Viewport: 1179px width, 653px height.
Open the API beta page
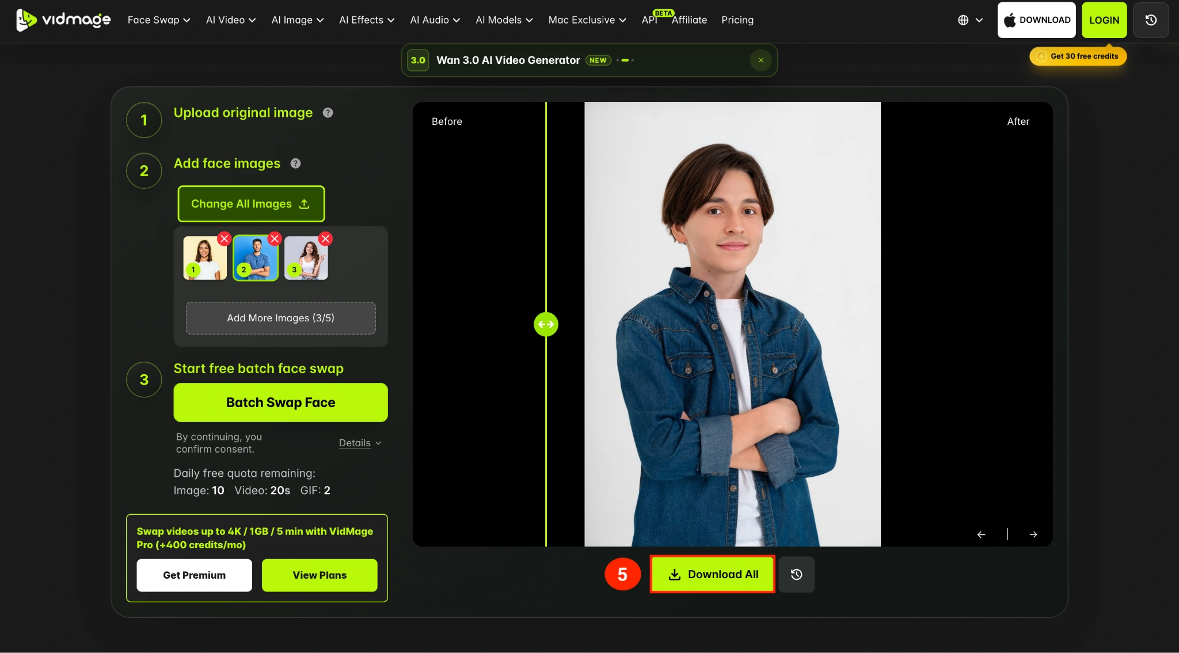tap(649, 20)
